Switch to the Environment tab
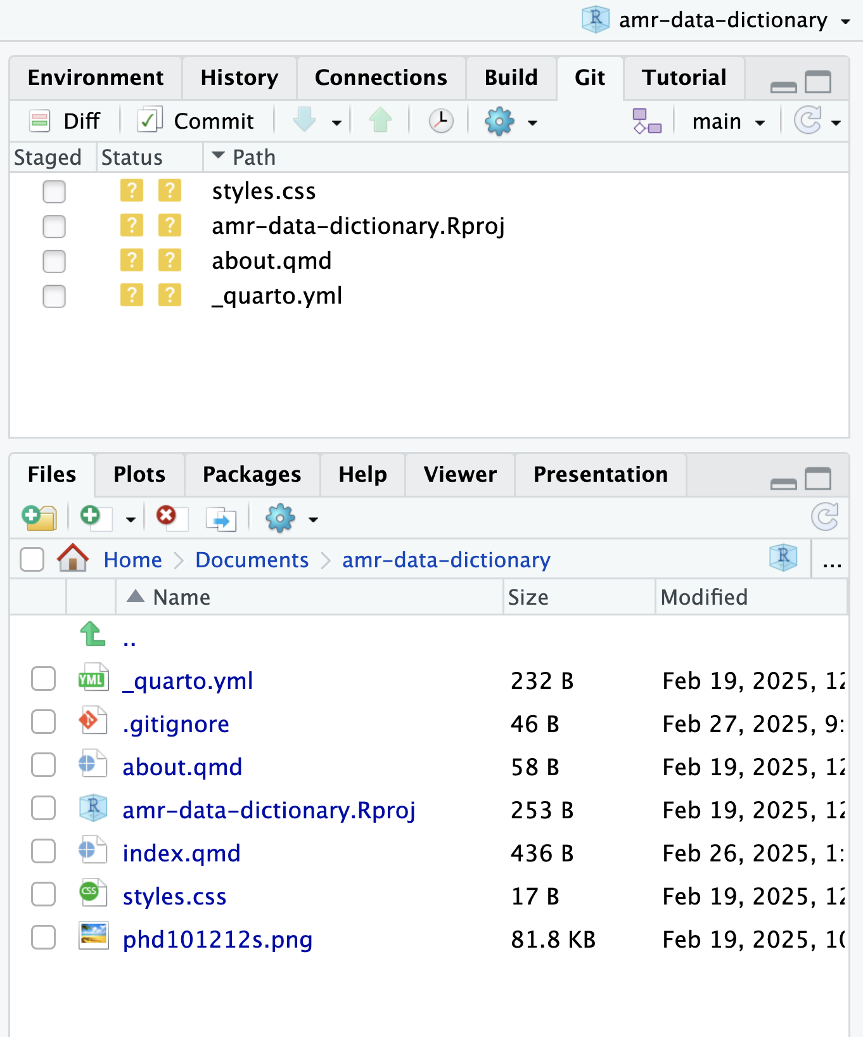 pyautogui.click(x=96, y=77)
